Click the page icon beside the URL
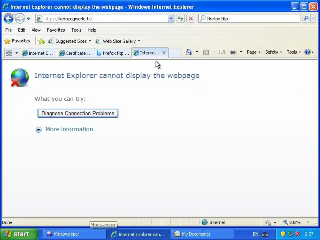 coord(39,19)
